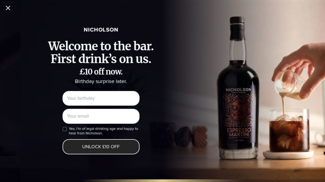The image size is (325, 182).
Task: Click the 'Welcome to the bar.' heading
Action: tap(101, 46)
